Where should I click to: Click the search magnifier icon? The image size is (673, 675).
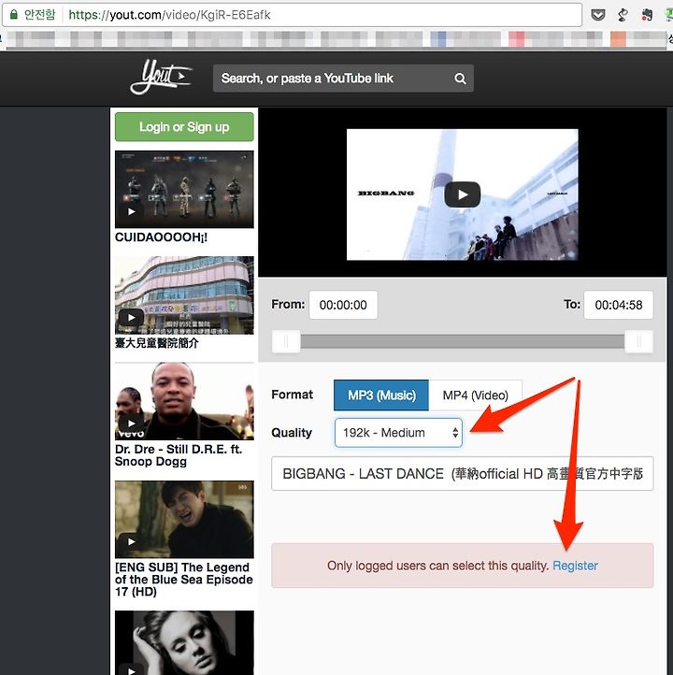[x=460, y=79]
